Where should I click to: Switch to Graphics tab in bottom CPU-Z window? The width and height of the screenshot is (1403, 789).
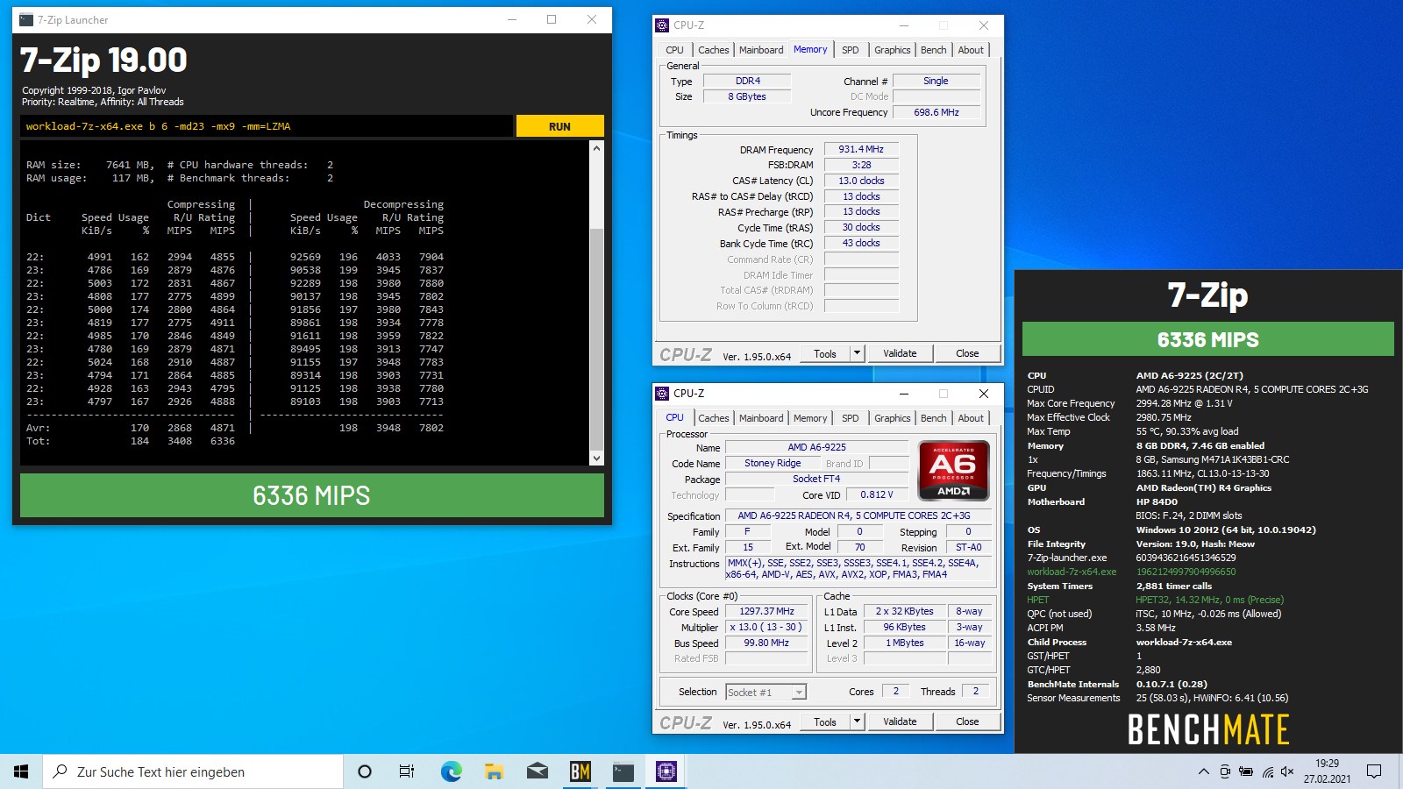click(x=893, y=418)
